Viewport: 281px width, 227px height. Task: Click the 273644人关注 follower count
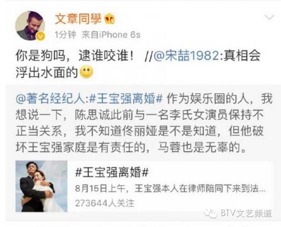[x=105, y=203]
